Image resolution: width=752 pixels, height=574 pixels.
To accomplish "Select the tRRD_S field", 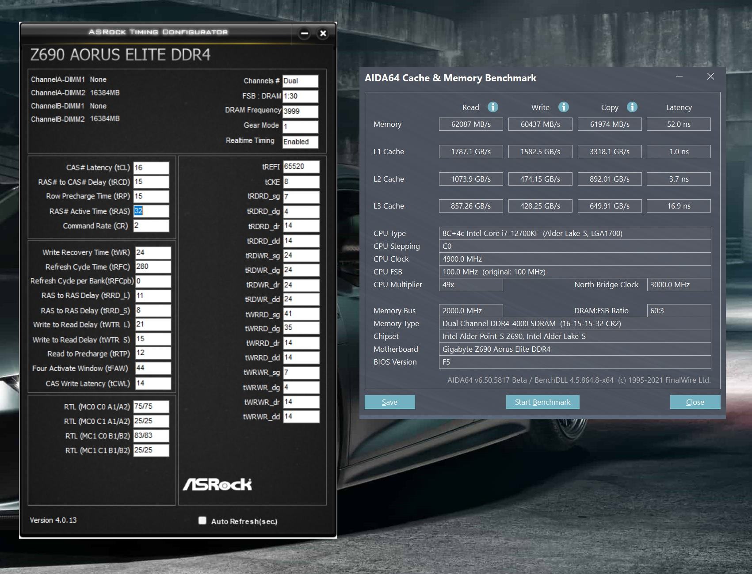I will click(153, 311).
